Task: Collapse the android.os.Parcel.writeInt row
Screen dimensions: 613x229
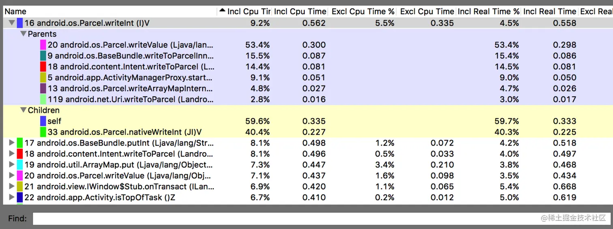Action: (x=12, y=23)
